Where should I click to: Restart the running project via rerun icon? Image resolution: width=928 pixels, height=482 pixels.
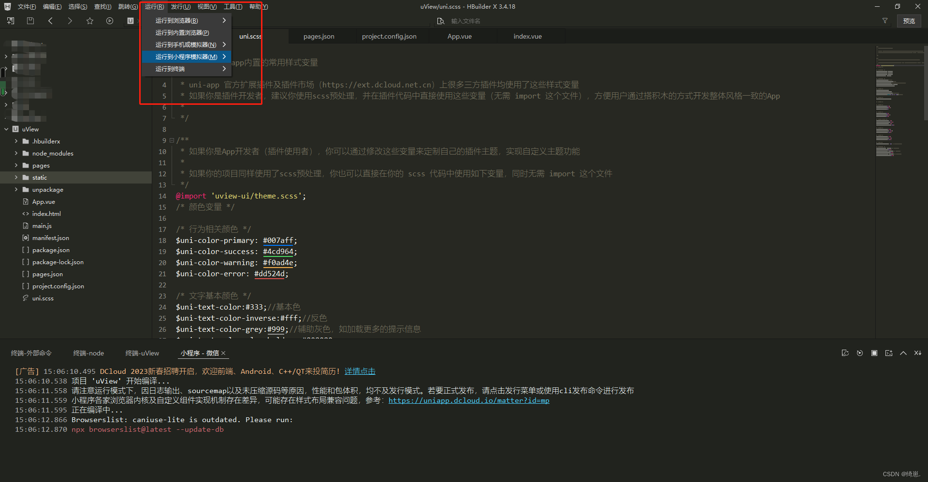tap(859, 353)
